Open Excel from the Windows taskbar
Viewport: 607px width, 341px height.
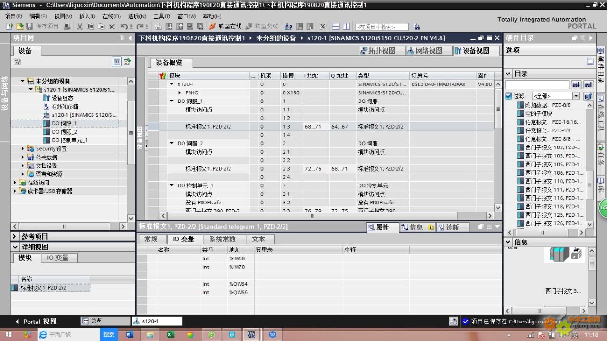(171, 334)
